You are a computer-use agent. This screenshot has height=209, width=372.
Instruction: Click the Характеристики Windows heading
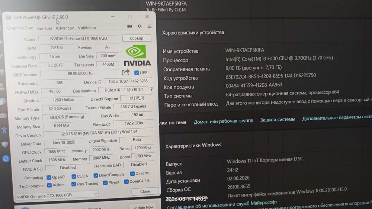[x=193, y=146]
